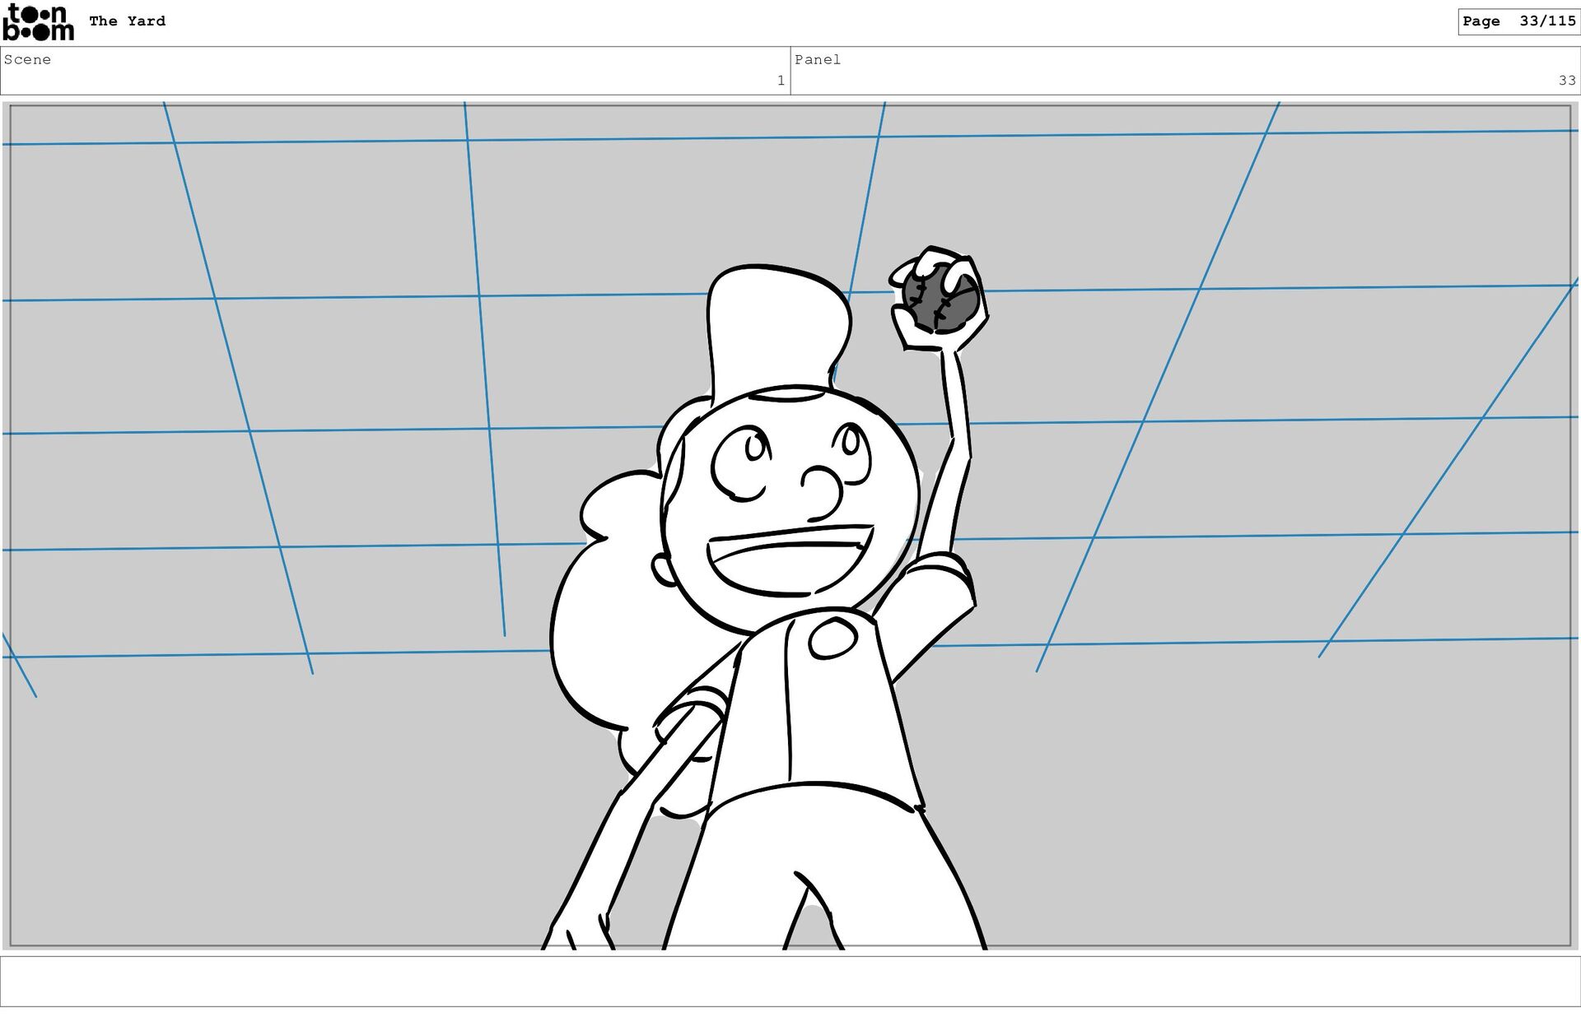Viewport: 1581px width, 1022px height.
Task: Click the oval badge on the shirt
Action: coord(832,638)
